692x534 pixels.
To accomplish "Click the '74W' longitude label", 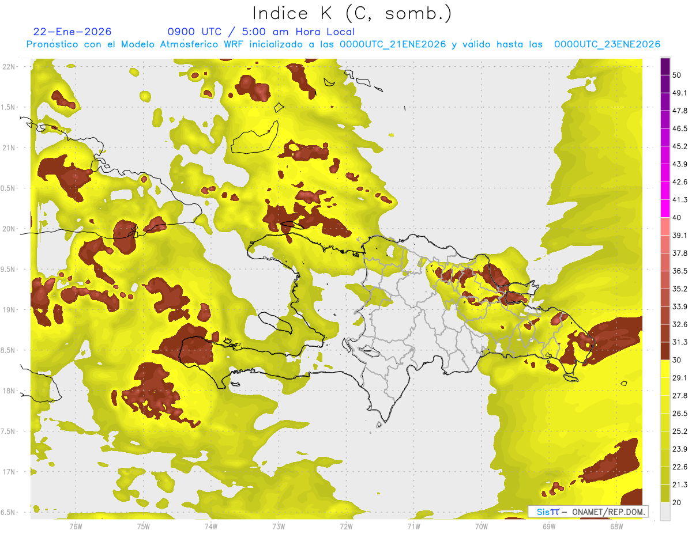I will 211,527.
